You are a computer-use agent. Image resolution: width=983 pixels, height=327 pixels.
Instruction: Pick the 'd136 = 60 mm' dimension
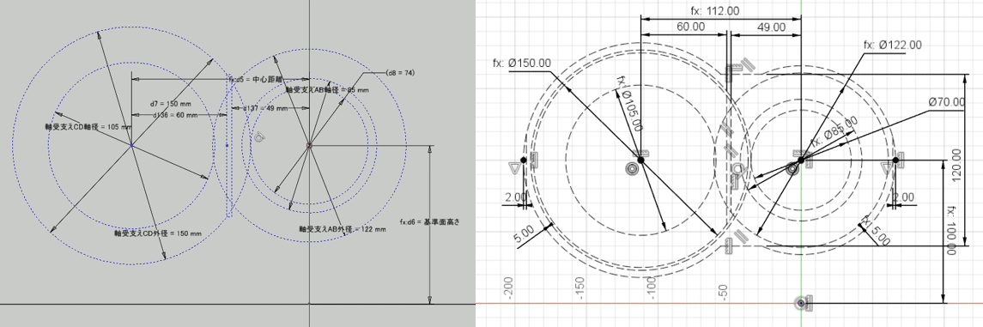tap(175, 115)
